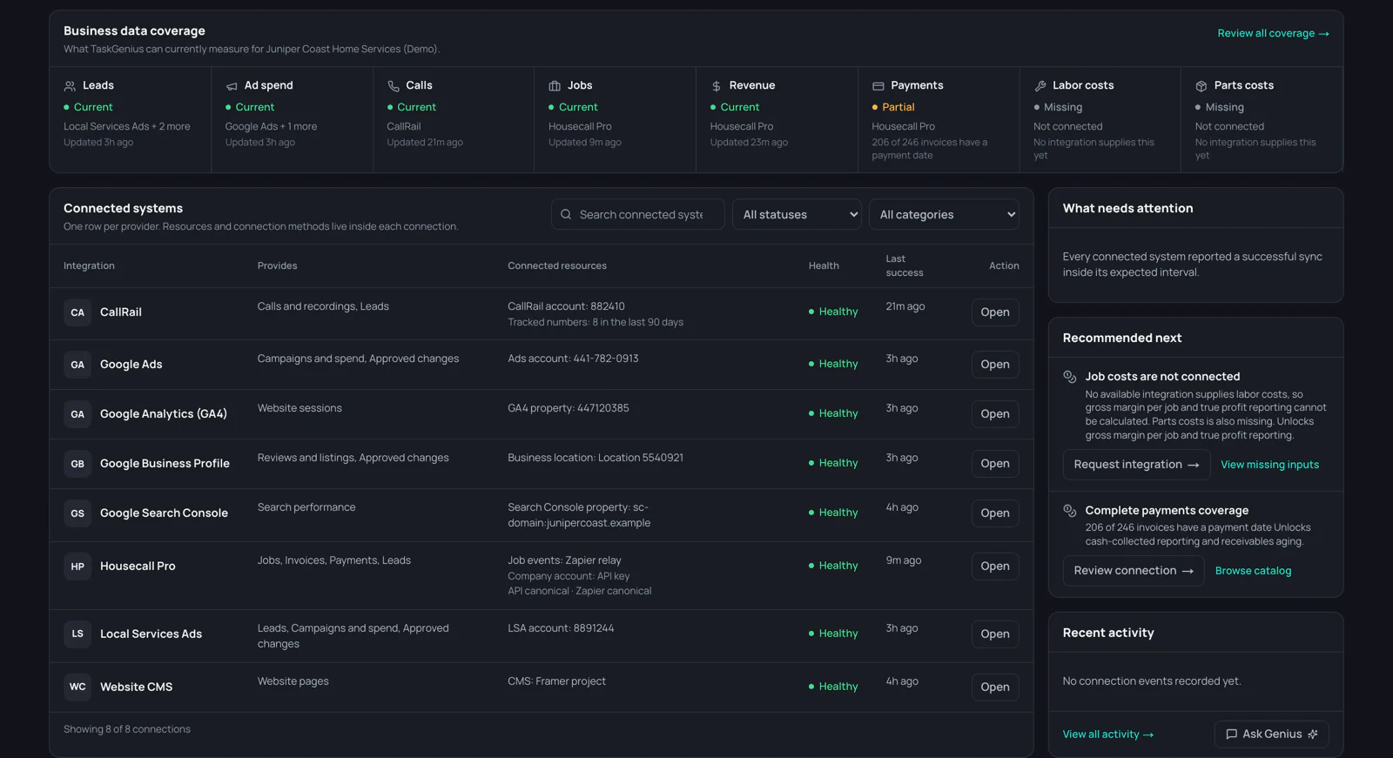Click the Ad spend megaphone icon
The image size is (1393, 758).
[x=232, y=86]
